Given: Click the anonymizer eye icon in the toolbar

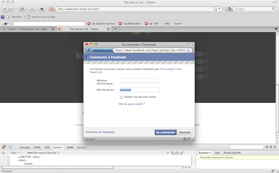Looking at the screenshot, I should pyautogui.click(x=5, y=24).
